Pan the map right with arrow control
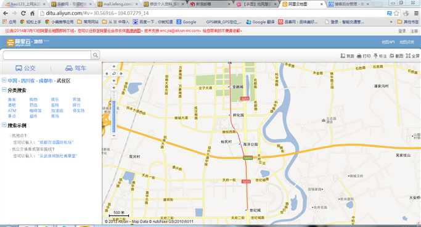This screenshot has height=227, width=421. (x=121, y=73)
